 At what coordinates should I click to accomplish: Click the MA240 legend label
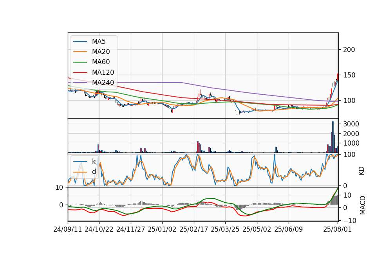pyautogui.click(x=103, y=83)
